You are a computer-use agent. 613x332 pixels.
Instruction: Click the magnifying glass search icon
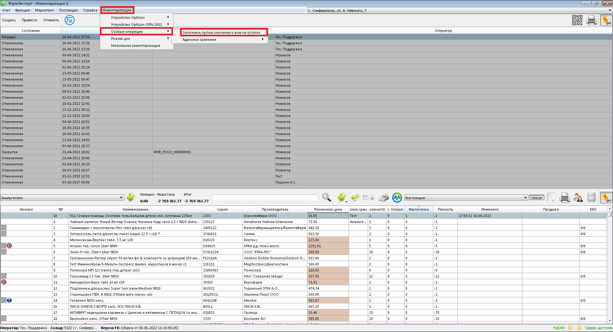click(x=326, y=198)
